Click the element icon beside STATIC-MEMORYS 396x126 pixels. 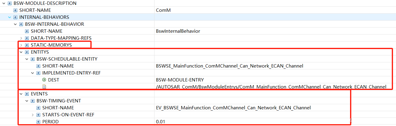pyautogui.click(x=27, y=45)
